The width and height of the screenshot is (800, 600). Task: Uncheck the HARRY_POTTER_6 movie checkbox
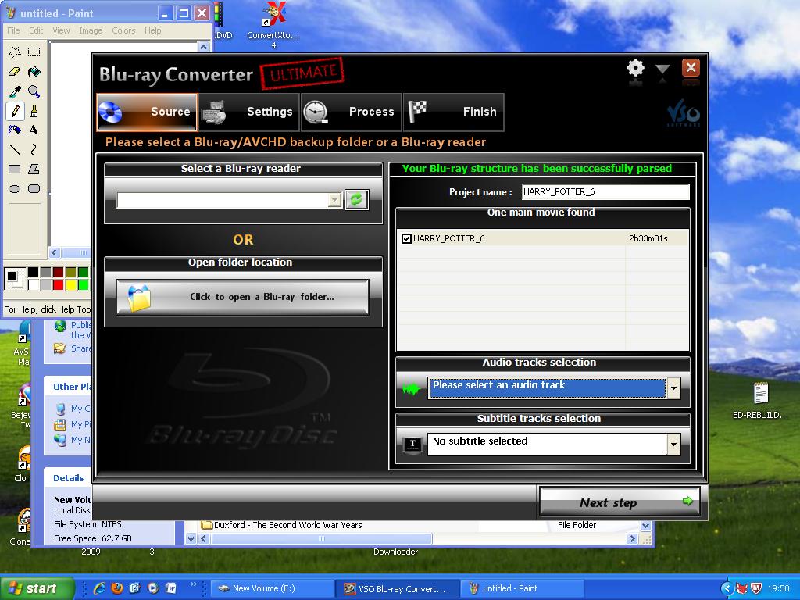[x=406, y=238]
